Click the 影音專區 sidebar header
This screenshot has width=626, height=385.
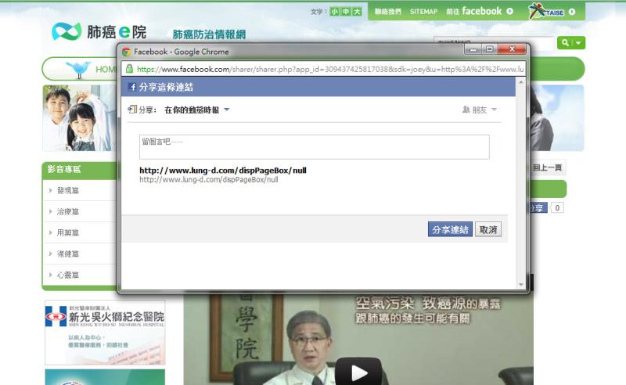pos(80,170)
